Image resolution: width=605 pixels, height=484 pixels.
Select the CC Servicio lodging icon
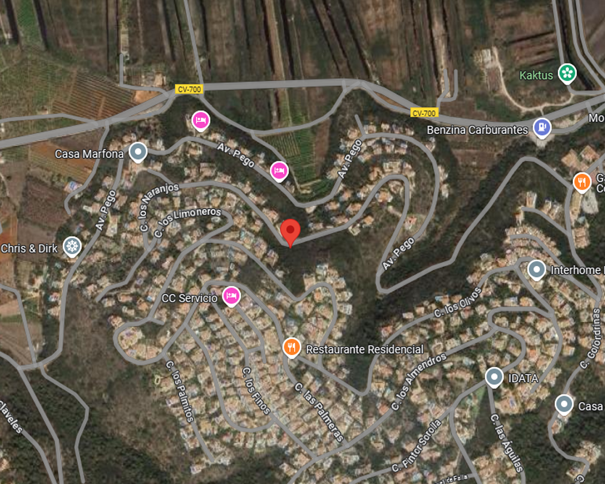tap(231, 297)
